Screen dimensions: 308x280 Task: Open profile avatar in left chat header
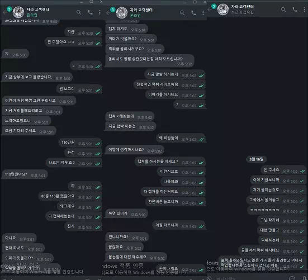pyautogui.click(x=18, y=12)
